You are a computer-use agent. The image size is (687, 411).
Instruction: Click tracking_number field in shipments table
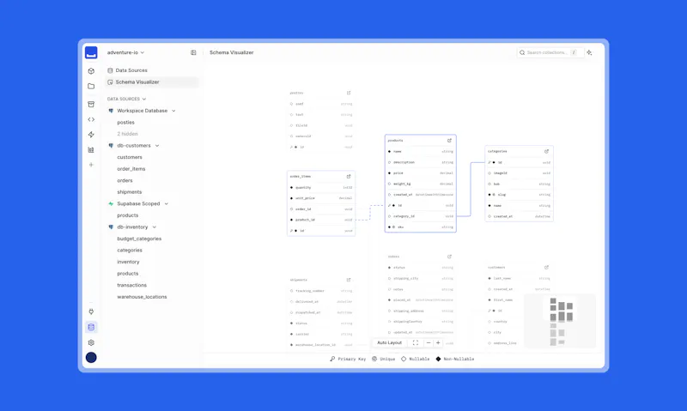point(321,291)
